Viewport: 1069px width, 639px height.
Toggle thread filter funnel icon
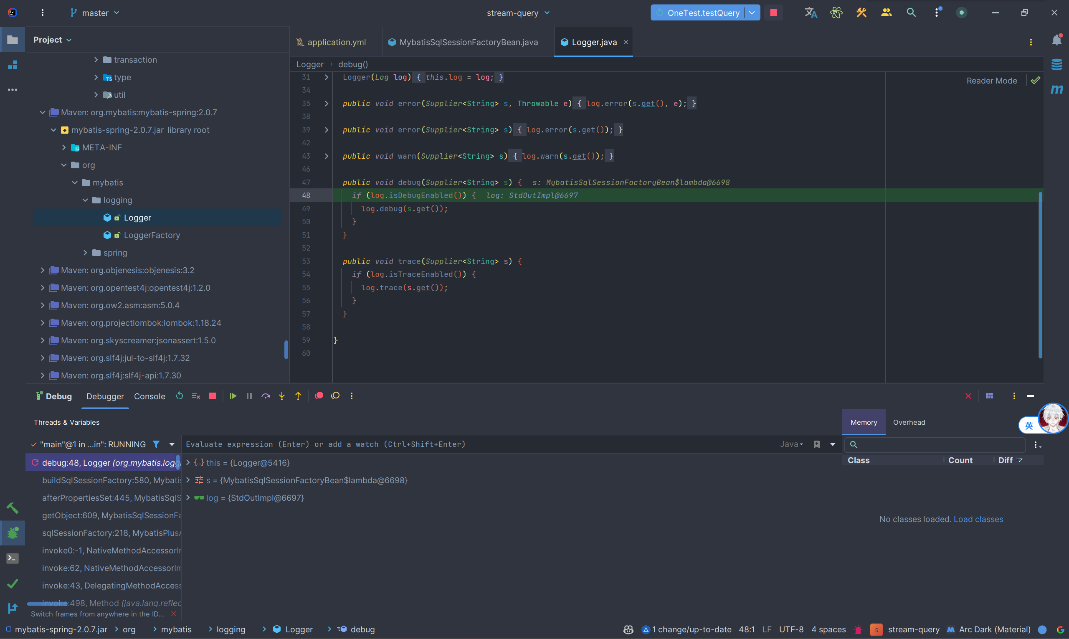pyautogui.click(x=156, y=444)
